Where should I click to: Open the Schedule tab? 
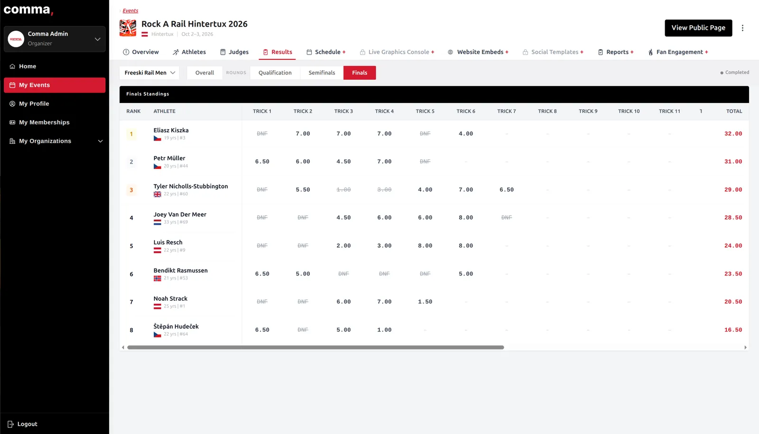326,52
